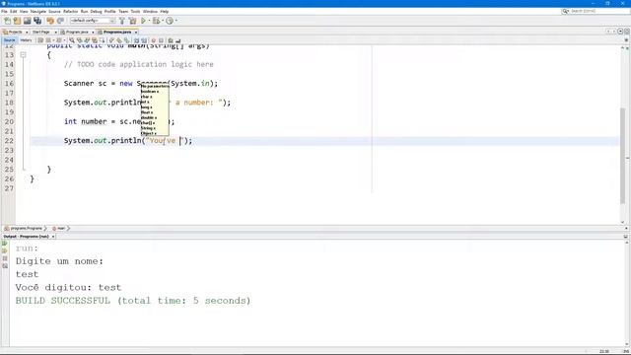Click the main method breadcrumb
Viewport: 631px width, 355px height.
pos(60,228)
